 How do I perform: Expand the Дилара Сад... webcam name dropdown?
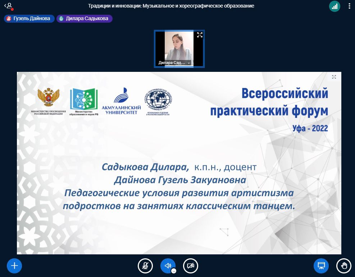(x=189, y=63)
